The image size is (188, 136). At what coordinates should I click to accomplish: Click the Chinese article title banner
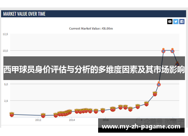pyautogui.click(x=94, y=68)
